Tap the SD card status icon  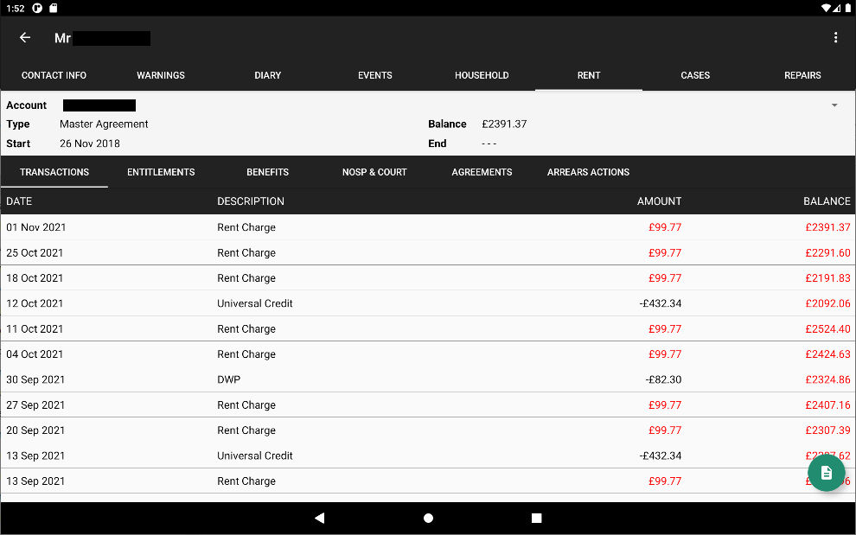[53, 8]
